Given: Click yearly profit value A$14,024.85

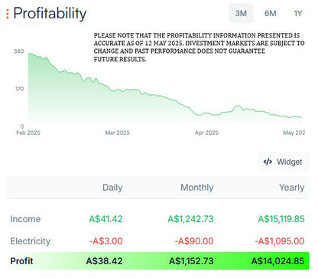Looking at the screenshot, I should [277, 261].
